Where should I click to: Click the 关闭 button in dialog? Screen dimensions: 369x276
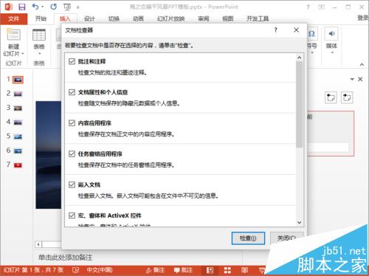(286, 238)
